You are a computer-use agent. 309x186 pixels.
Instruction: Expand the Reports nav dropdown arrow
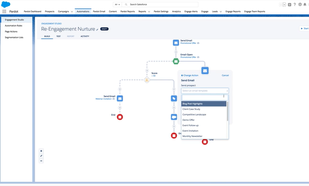pyautogui.click(x=149, y=12)
